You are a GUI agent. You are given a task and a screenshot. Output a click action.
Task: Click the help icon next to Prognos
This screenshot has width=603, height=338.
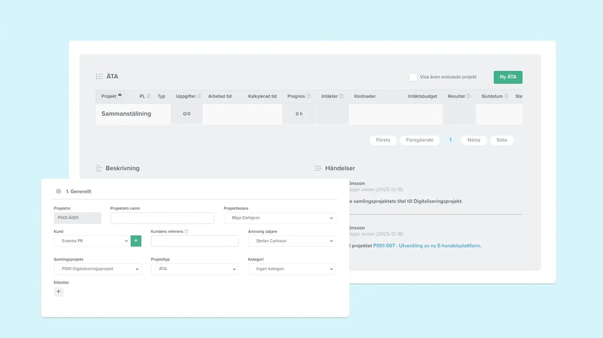309,96
